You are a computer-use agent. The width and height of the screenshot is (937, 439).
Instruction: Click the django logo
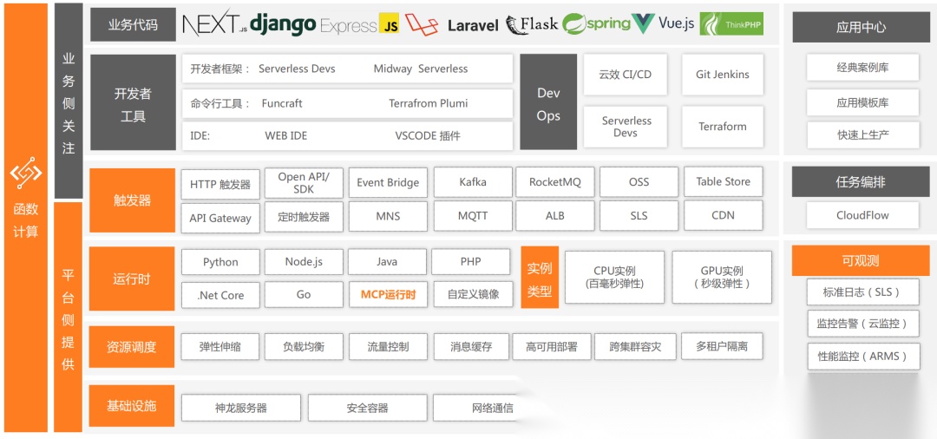[x=283, y=24]
